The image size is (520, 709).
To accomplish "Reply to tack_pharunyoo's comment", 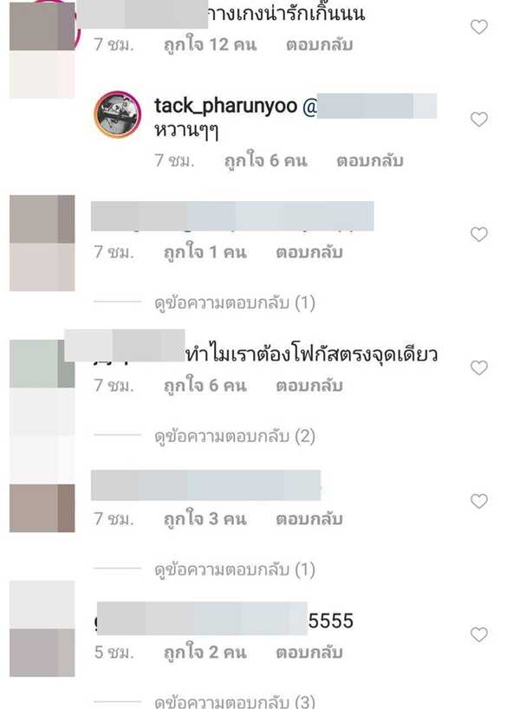I will 370,160.
